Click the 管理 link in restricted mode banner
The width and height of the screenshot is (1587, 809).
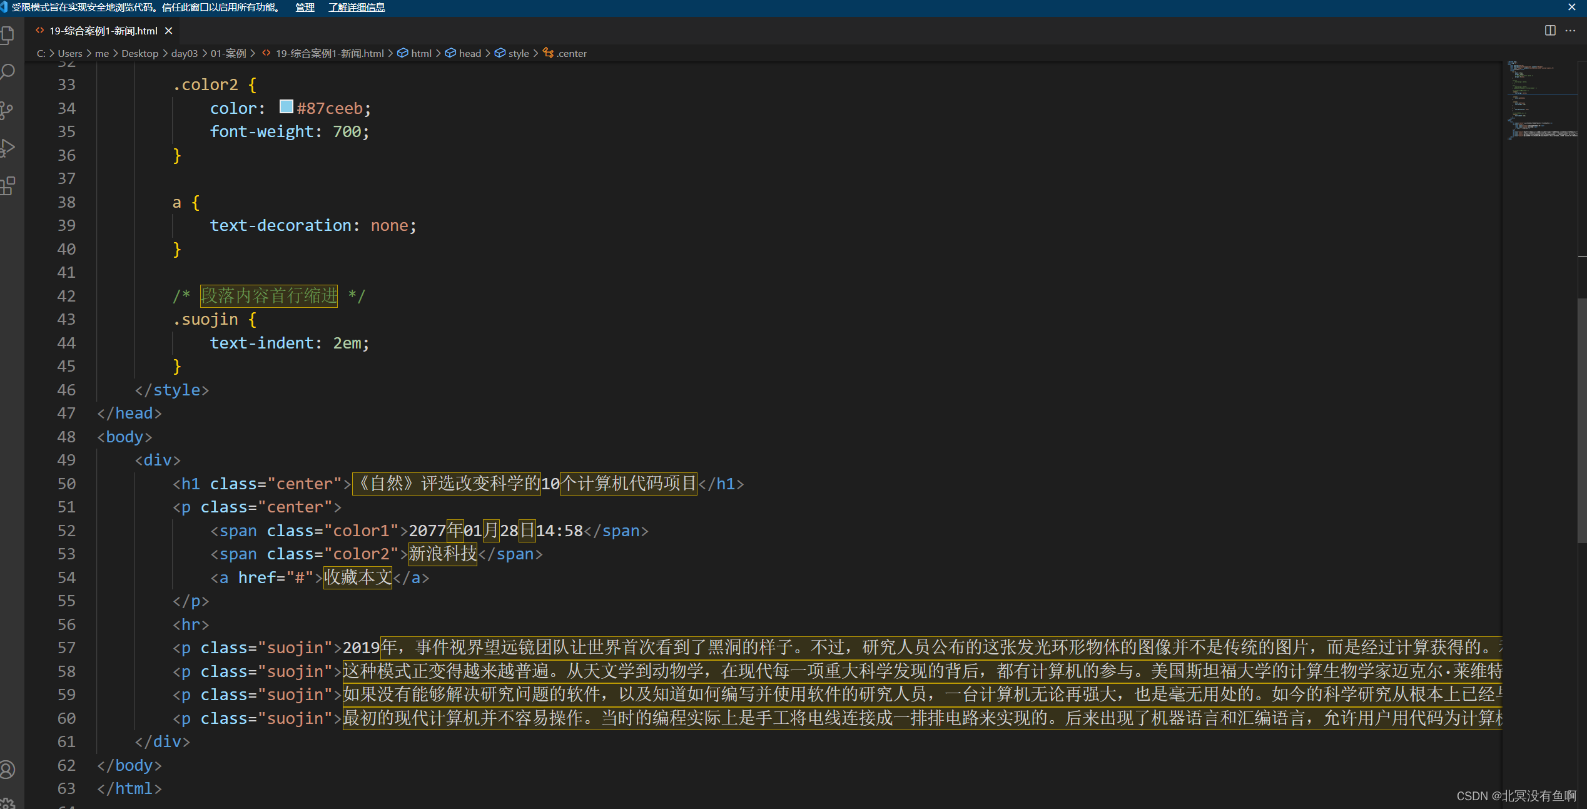pyautogui.click(x=305, y=8)
